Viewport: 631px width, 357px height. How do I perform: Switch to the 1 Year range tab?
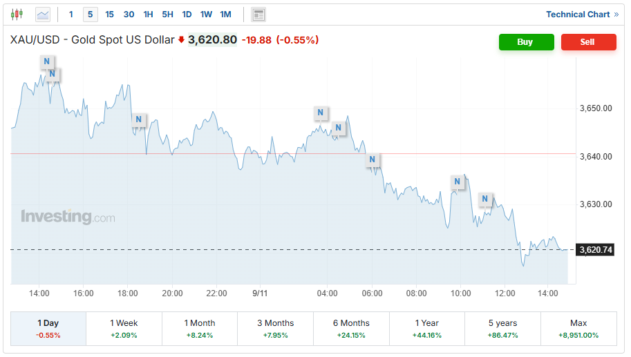tap(426, 328)
